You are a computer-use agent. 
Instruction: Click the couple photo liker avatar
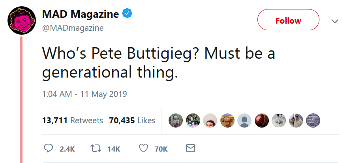pyautogui.click(x=297, y=120)
